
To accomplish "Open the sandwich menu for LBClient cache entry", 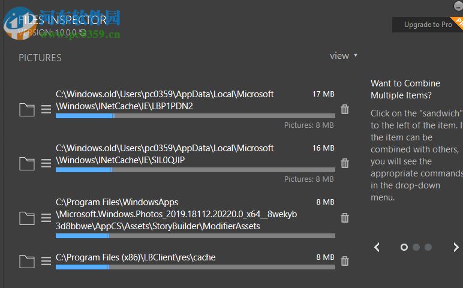I will [x=46, y=261].
